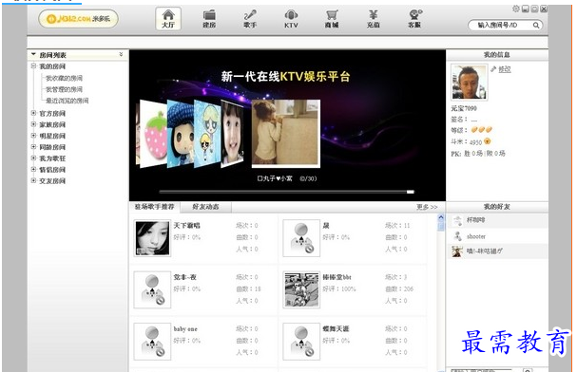Click the avatar of friend 喵!-咻咕猪ゲ
Image resolution: width=577 pixels, height=372 pixels.
pos(457,251)
